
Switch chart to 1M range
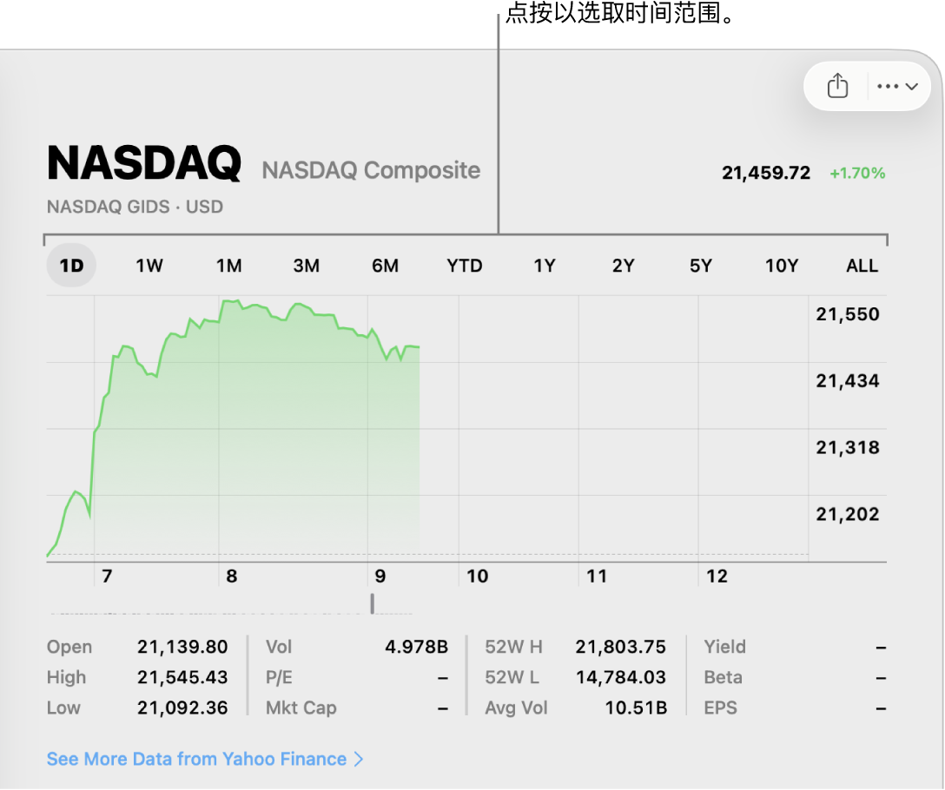point(228,266)
